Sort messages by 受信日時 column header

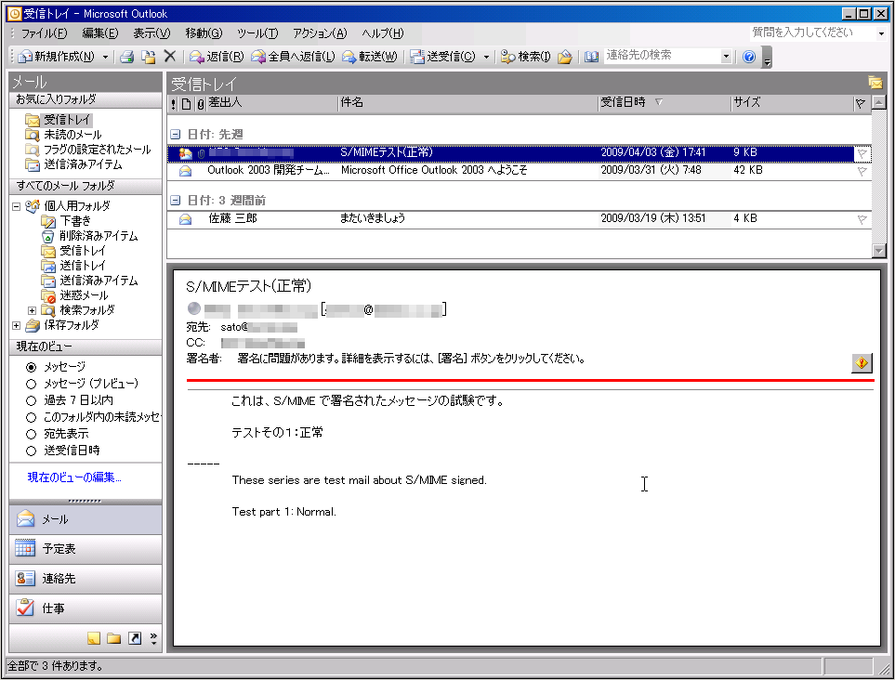664,103
